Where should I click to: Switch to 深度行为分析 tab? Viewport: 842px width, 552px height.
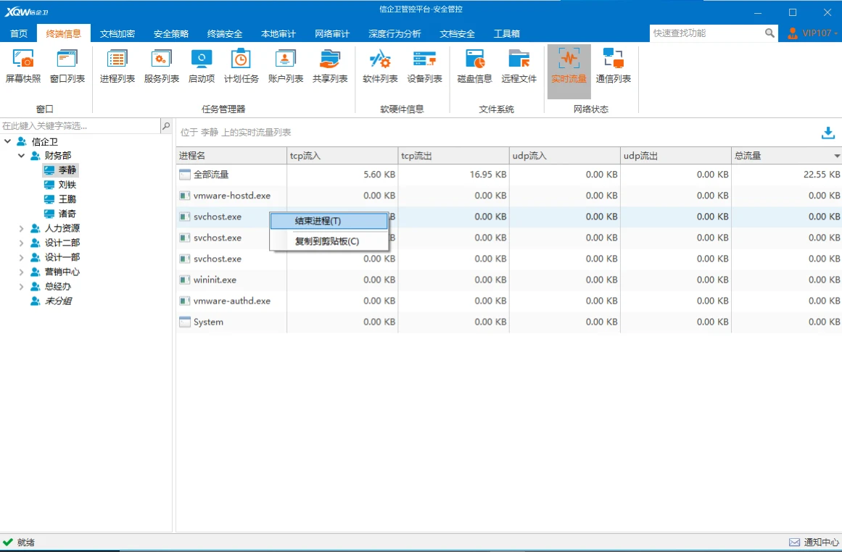coord(395,33)
